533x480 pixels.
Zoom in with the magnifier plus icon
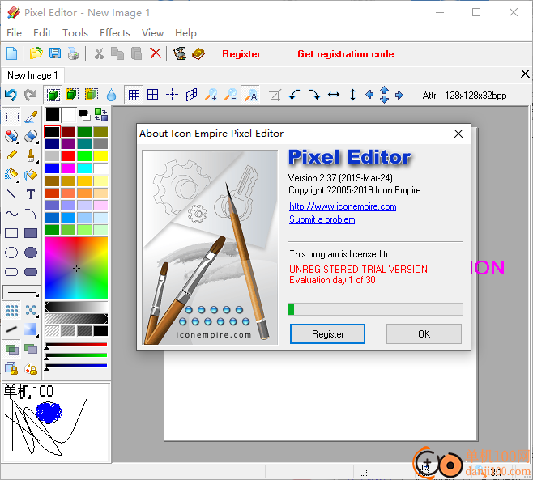[x=211, y=95]
